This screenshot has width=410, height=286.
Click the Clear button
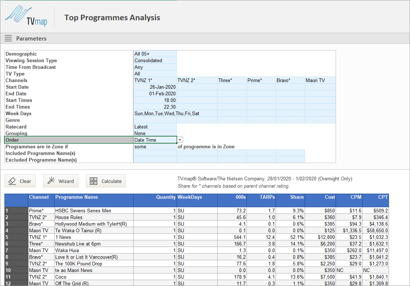[20, 181]
